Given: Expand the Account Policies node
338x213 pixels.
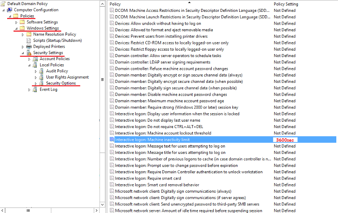Looking at the screenshot, I should tap(29, 59).
